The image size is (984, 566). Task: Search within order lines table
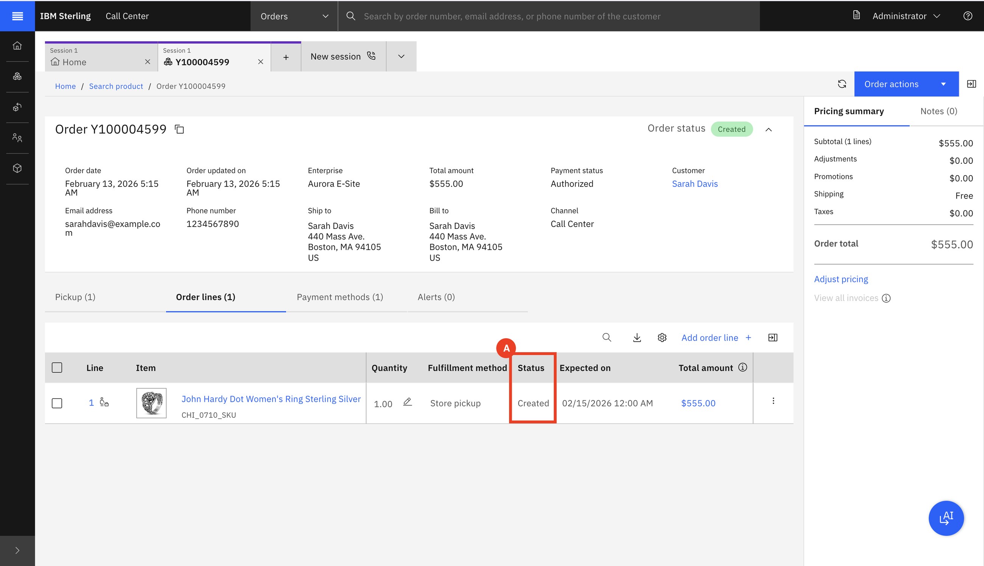[x=607, y=337]
